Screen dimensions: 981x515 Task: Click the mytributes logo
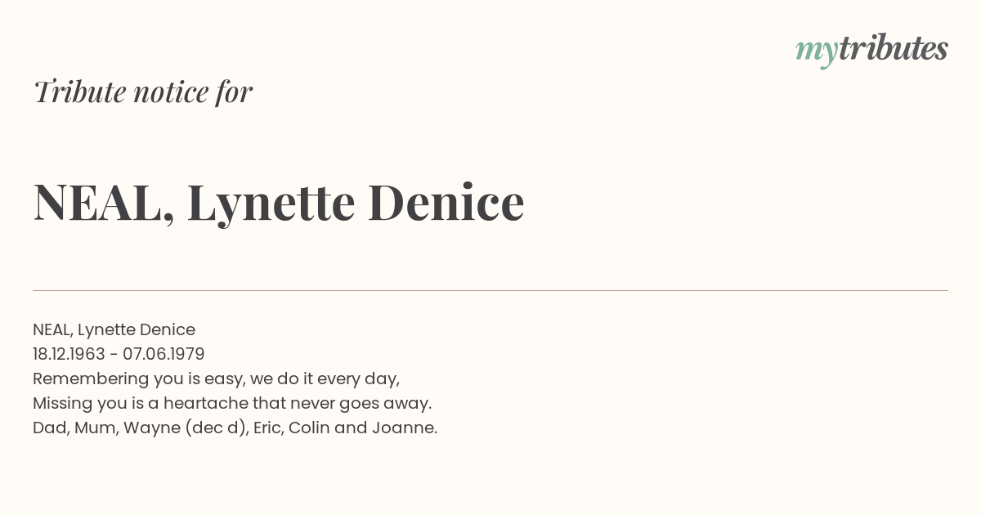click(x=871, y=50)
